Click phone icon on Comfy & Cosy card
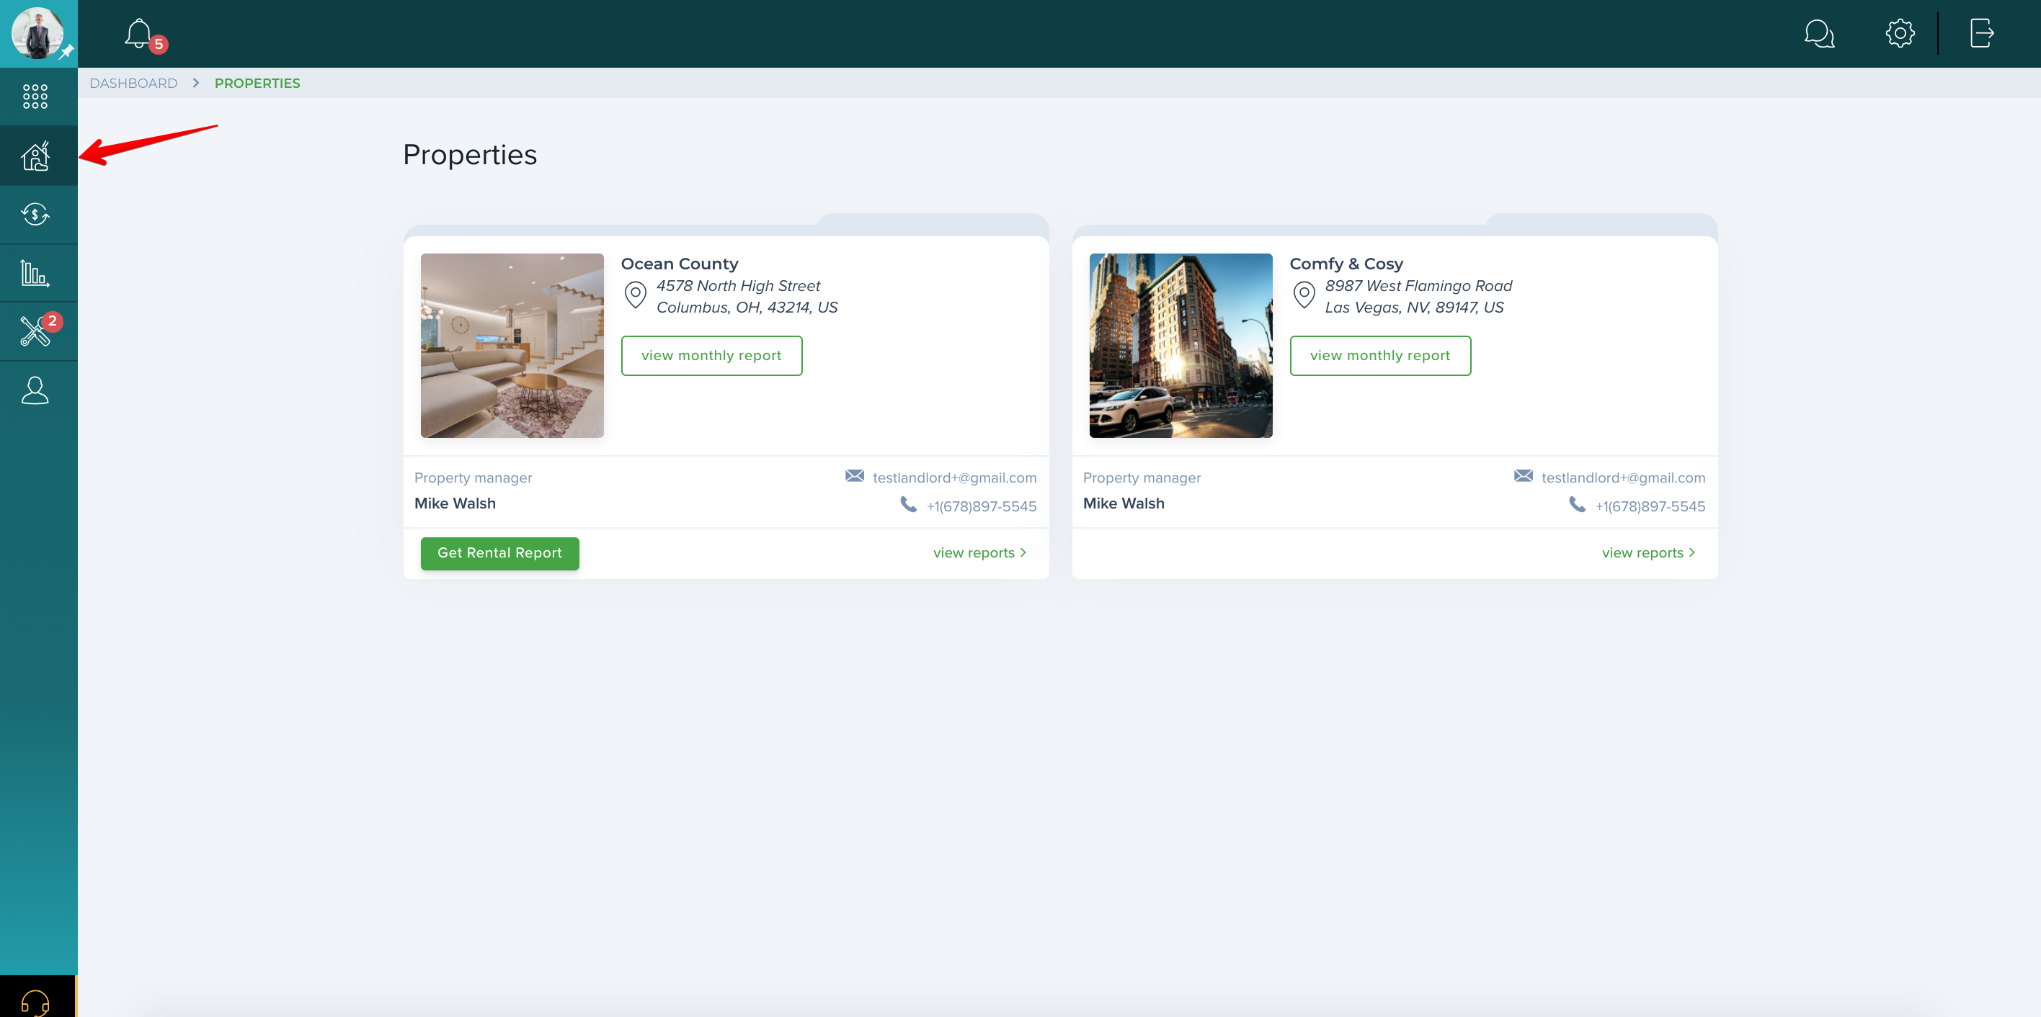Image resolution: width=2041 pixels, height=1017 pixels. click(1578, 503)
